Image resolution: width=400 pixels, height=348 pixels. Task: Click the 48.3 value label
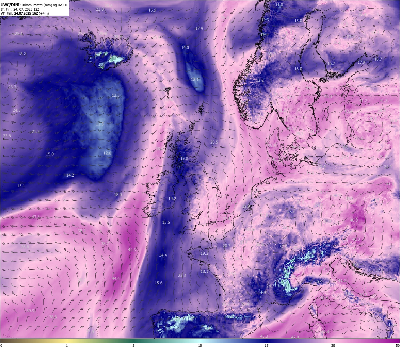coord(354,220)
